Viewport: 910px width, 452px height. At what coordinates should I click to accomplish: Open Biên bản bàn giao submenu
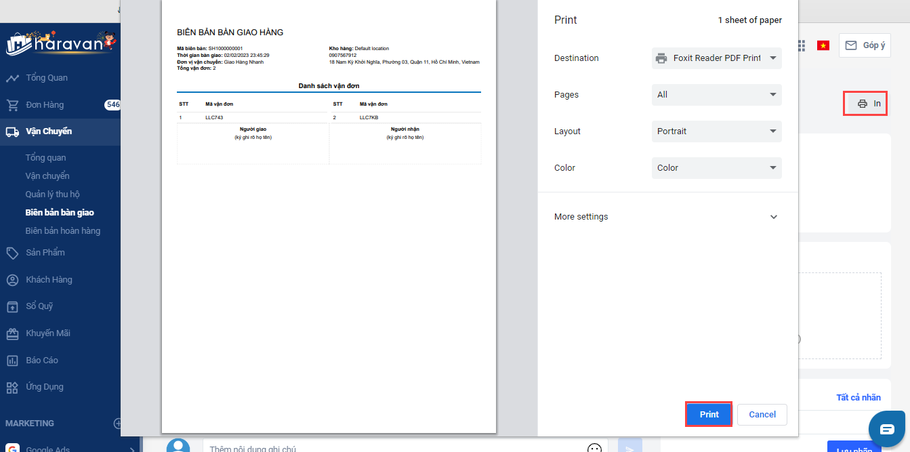[60, 213]
